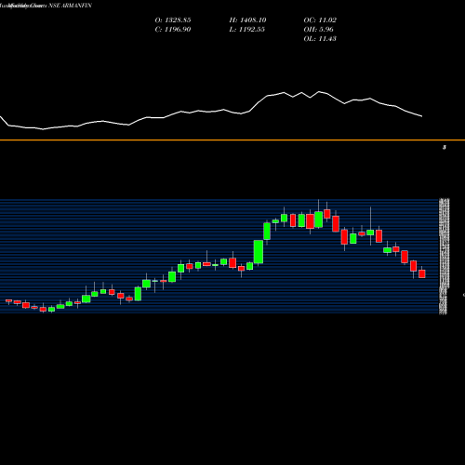
Task: Click the NSE ARMANFIN chart title
Action: [x=46, y=6]
